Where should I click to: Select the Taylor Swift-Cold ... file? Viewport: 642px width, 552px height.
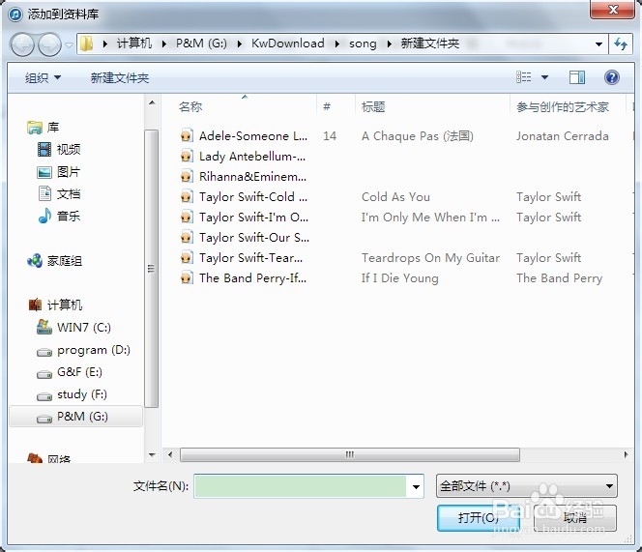[244, 197]
